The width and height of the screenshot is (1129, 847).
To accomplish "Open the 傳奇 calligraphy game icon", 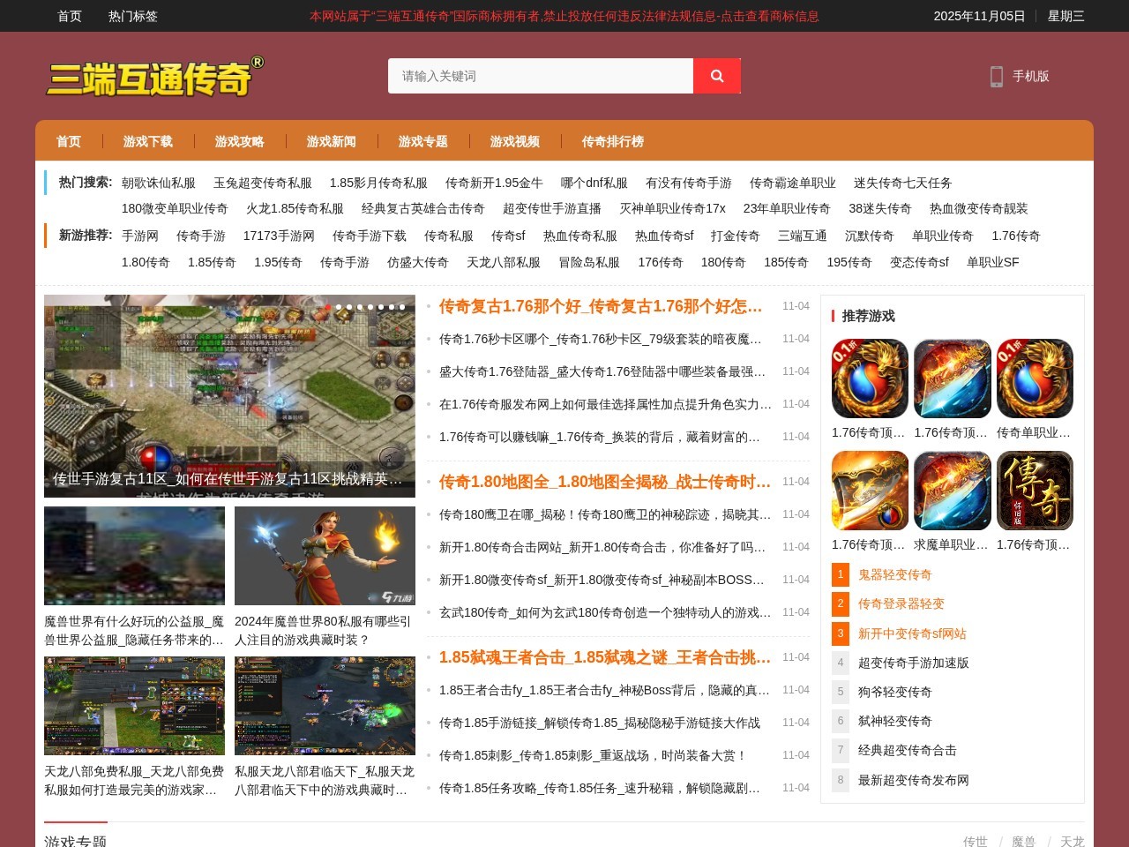I will click(x=1035, y=491).
